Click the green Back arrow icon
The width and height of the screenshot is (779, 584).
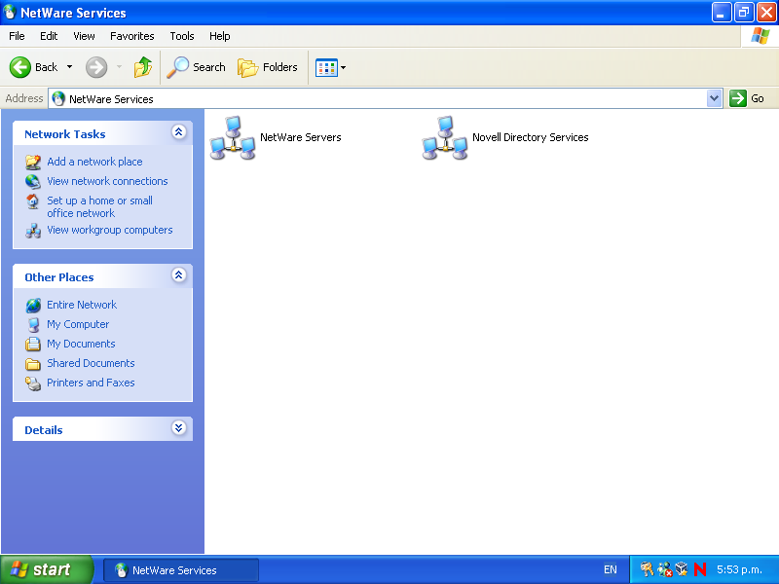point(20,67)
